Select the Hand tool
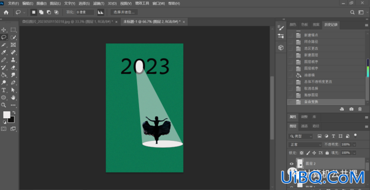This screenshot has width=370, height=190. click(x=13, y=97)
